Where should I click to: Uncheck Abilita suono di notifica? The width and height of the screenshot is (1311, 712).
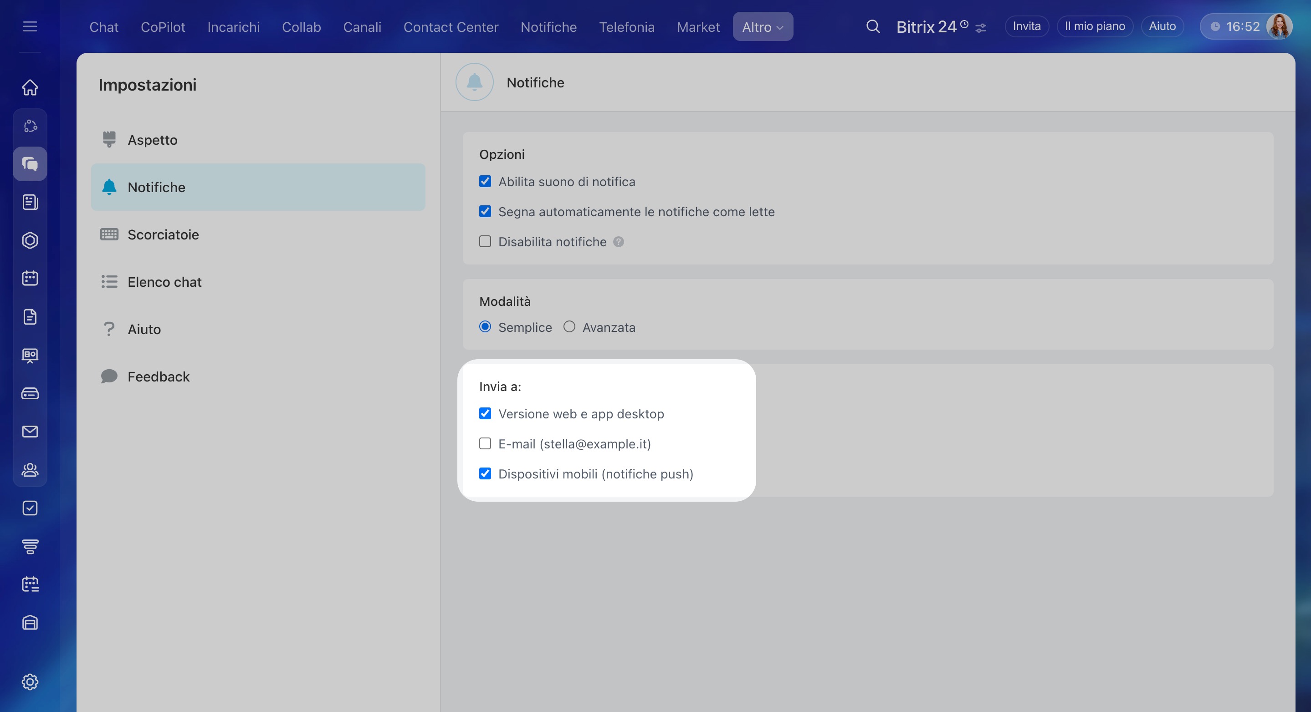[x=485, y=182]
